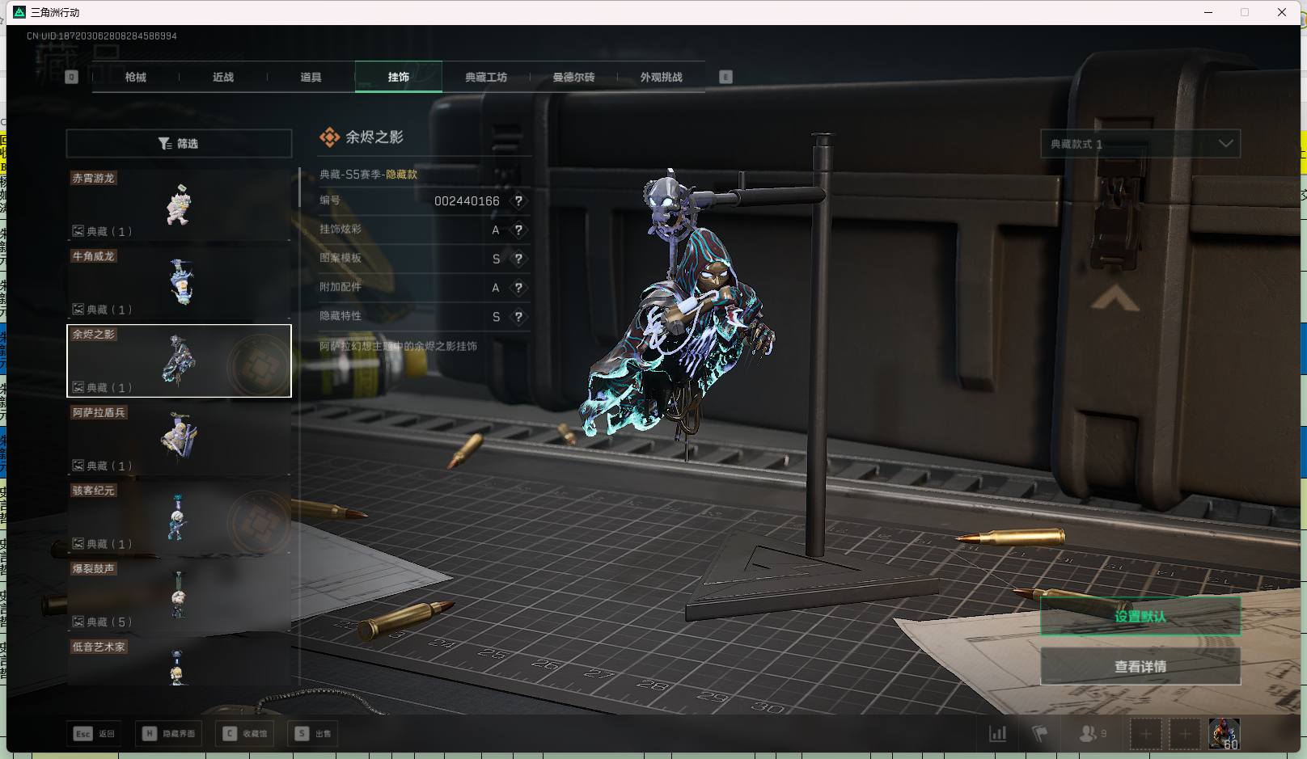Click the flag icon in bottom bar
The image size is (1307, 759).
[x=1040, y=734]
